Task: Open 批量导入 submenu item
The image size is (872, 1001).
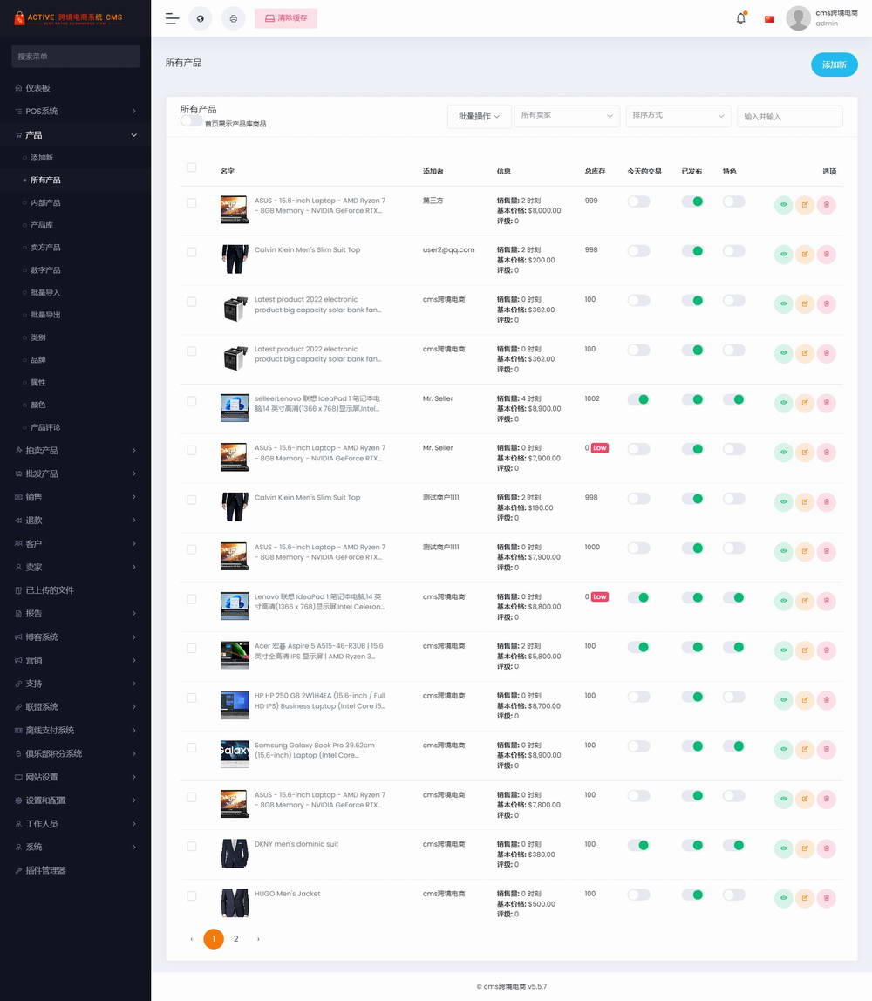Action: click(45, 292)
